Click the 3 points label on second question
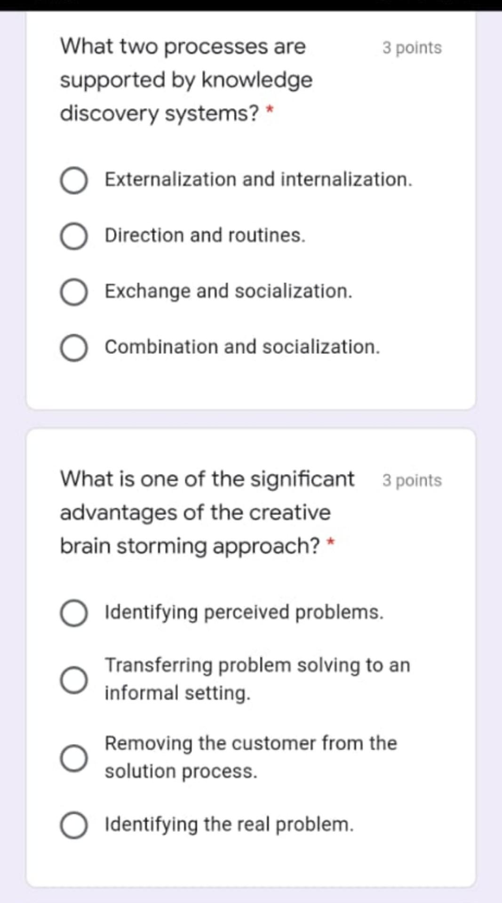Viewport: 502px width, 903px height. [x=412, y=480]
